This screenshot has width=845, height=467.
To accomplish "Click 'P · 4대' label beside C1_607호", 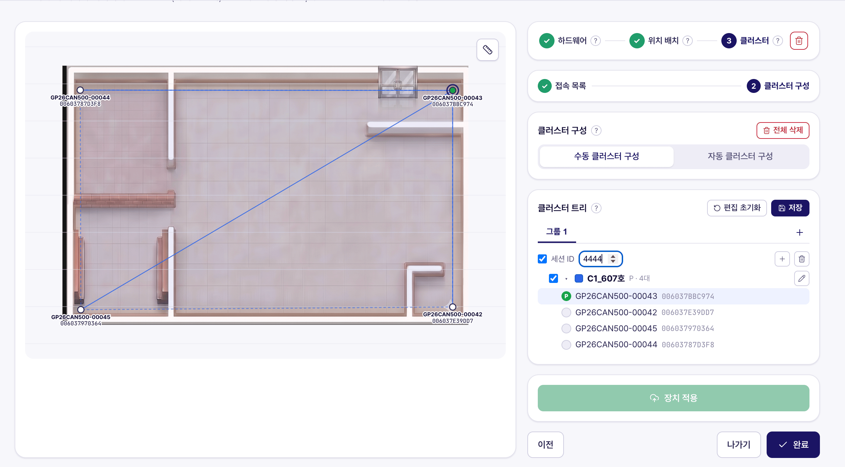I will 639,278.
